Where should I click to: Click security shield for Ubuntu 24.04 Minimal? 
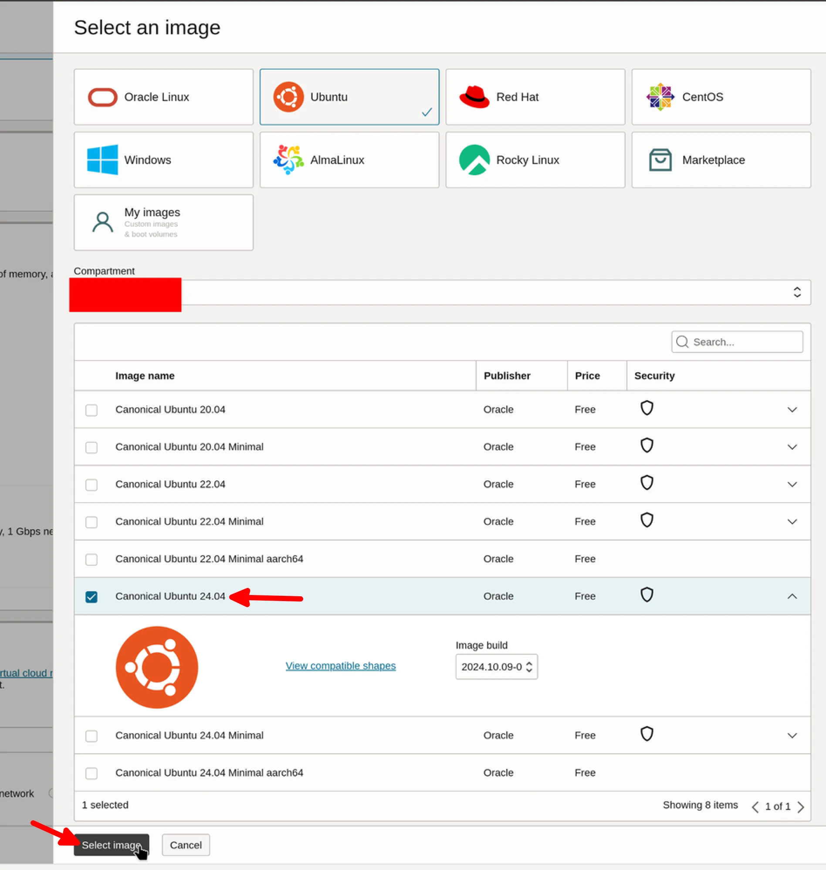647,734
